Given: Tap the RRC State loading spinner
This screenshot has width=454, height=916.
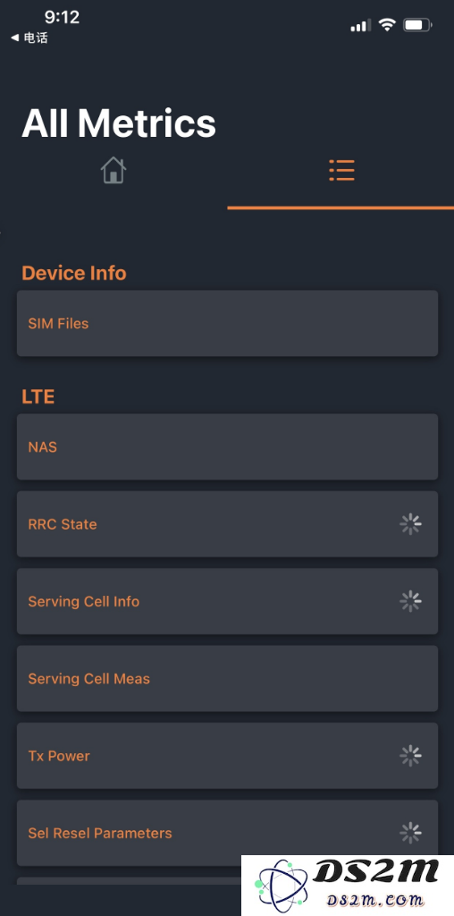Looking at the screenshot, I should 410,524.
